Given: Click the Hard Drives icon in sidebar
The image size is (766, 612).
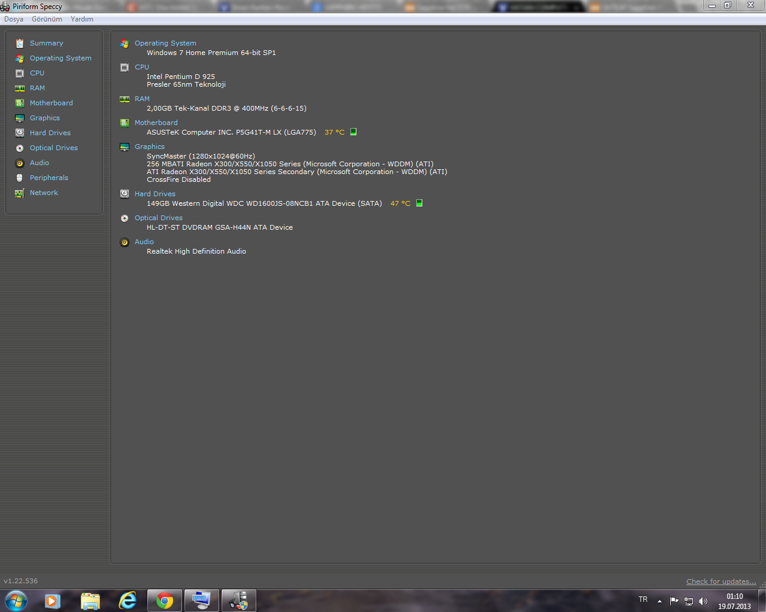Looking at the screenshot, I should (x=20, y=133).
